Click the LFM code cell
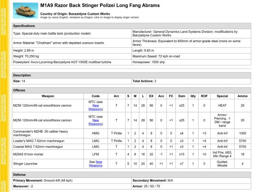This screenshot has width=256, height=192. (x=96, y=154)
